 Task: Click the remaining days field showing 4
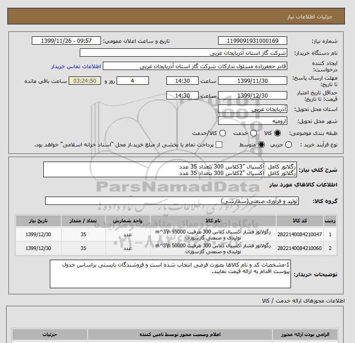(x=133, y=81)
